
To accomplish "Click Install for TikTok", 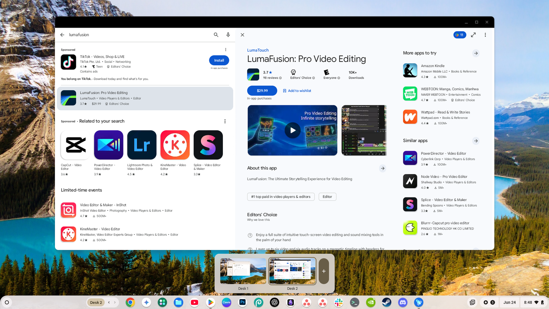I will (219, 60).
